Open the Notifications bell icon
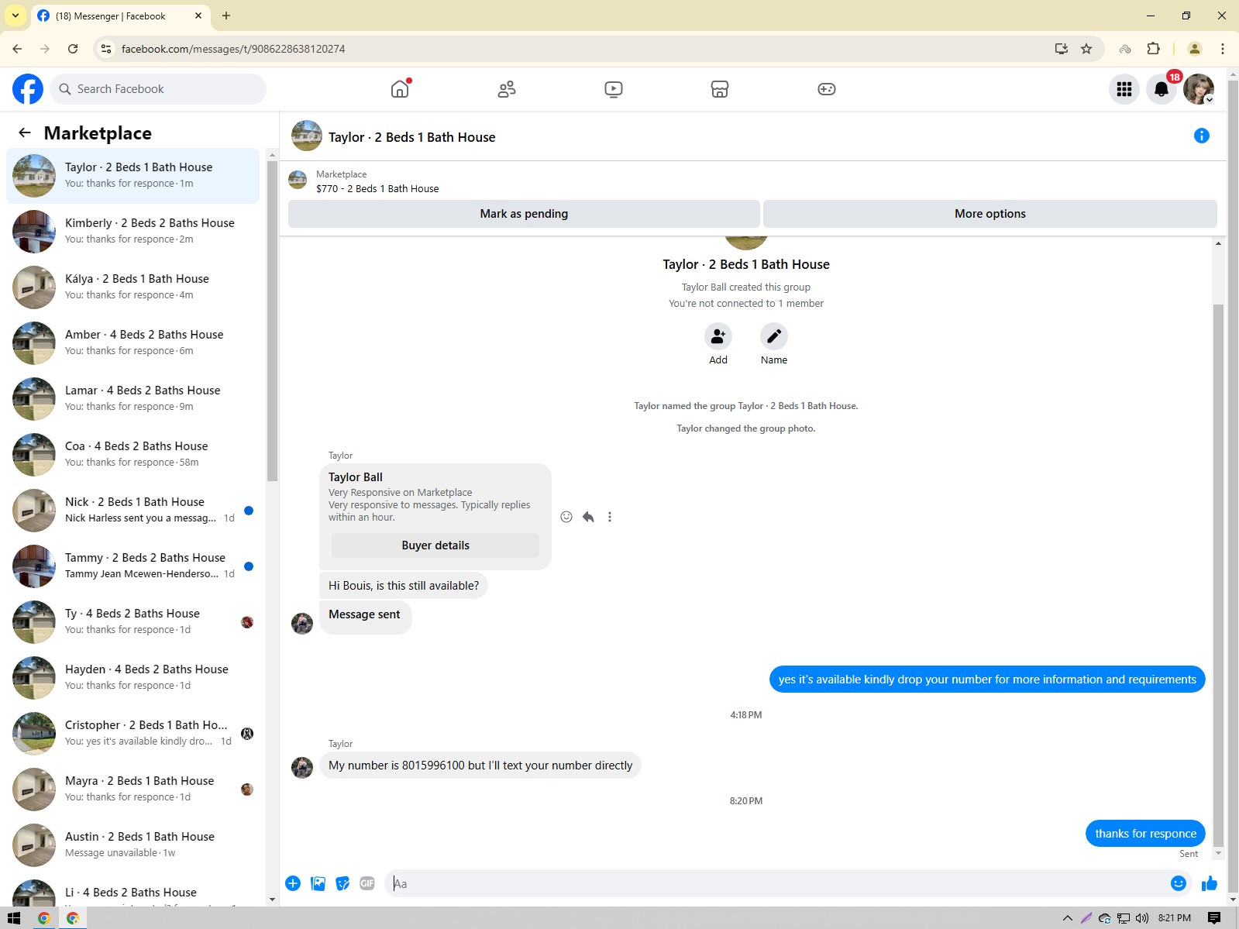The height and width of the screenshot is (929, 1239). pyautogui.click(x=1162, y=89)
